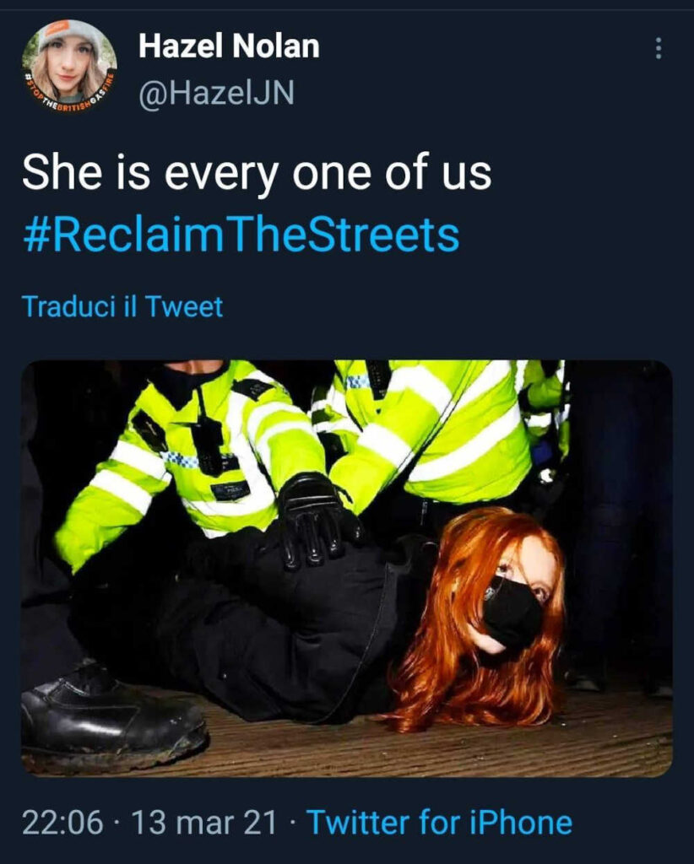Click the tweet text She is every one of us

click(257, 173)
